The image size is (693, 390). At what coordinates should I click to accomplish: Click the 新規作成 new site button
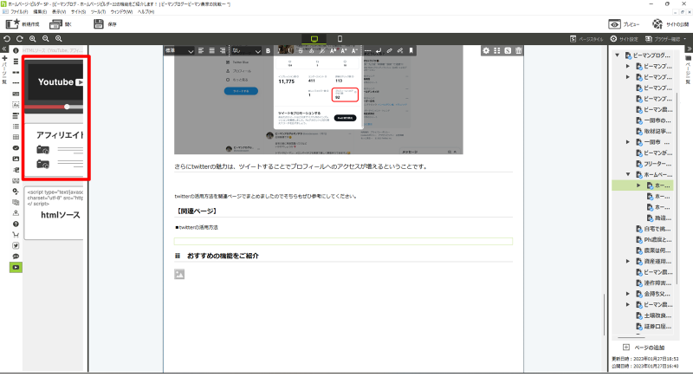click(x=24, y=24)
